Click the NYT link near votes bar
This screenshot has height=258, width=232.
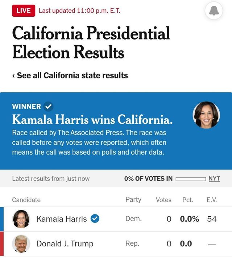point(214,179)
